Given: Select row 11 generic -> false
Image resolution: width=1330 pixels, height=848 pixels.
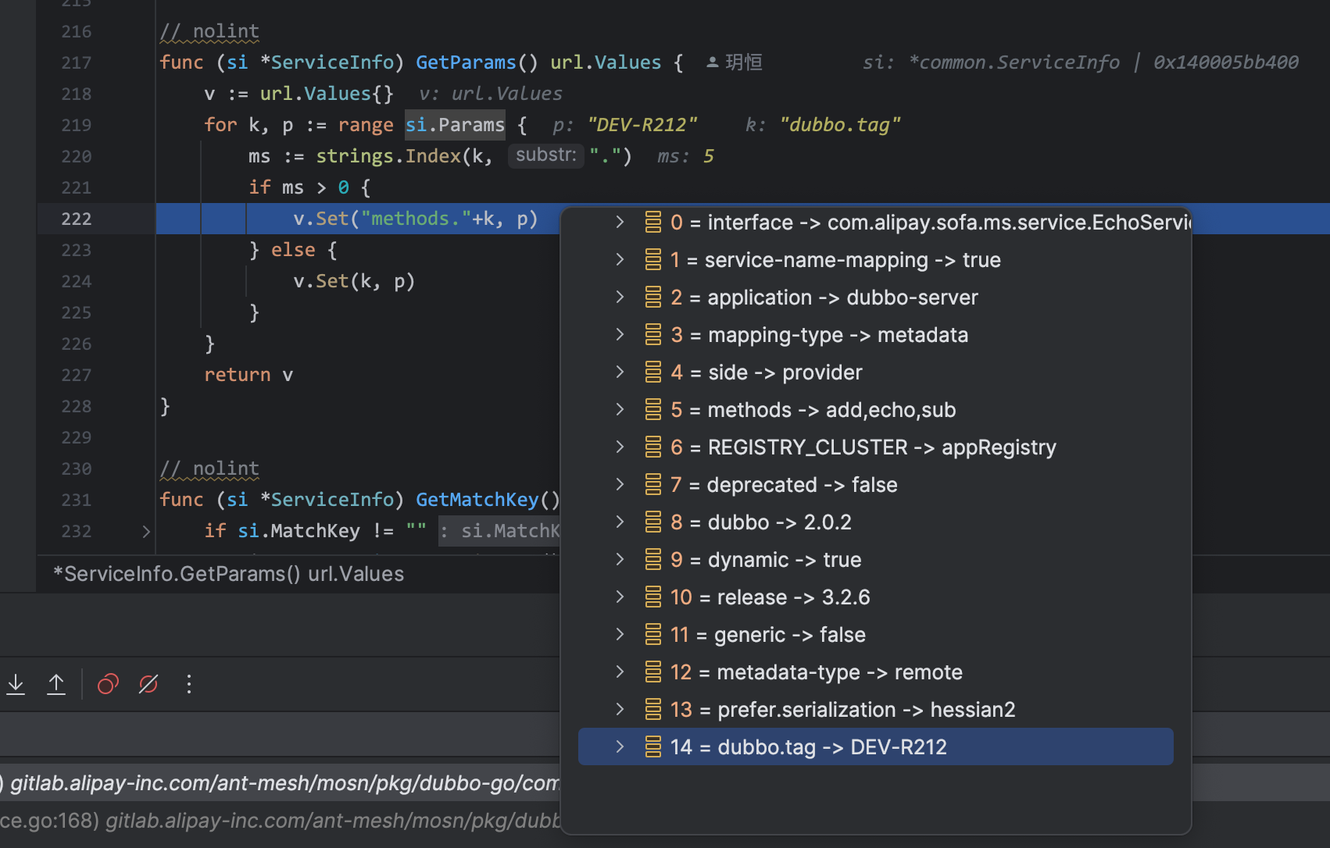Looking at the screenshot, I should pyautogui.click(x=875, y=635).
